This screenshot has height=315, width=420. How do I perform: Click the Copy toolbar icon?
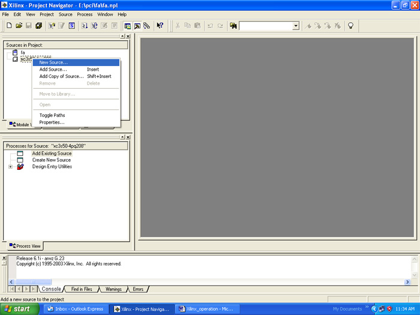187,26
